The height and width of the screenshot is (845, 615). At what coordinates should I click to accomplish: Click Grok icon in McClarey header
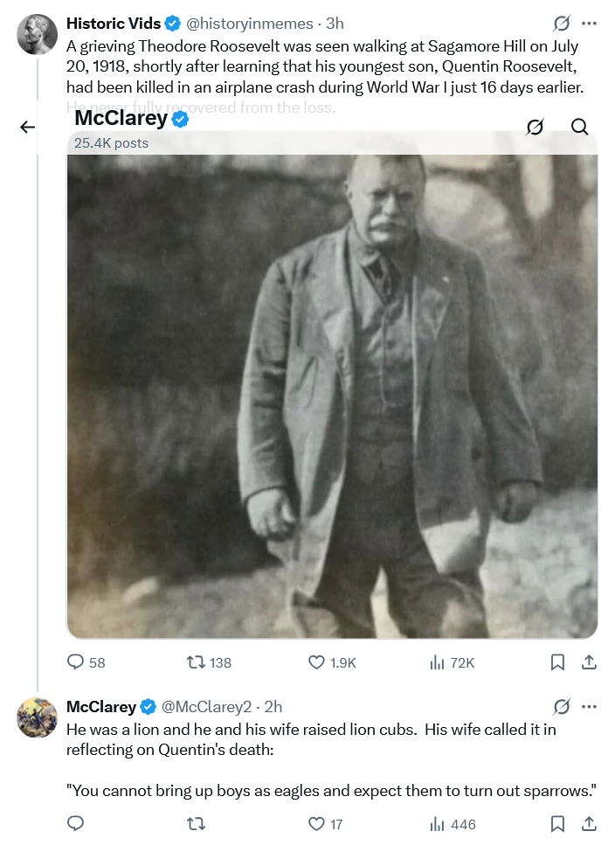coord(536,128)
